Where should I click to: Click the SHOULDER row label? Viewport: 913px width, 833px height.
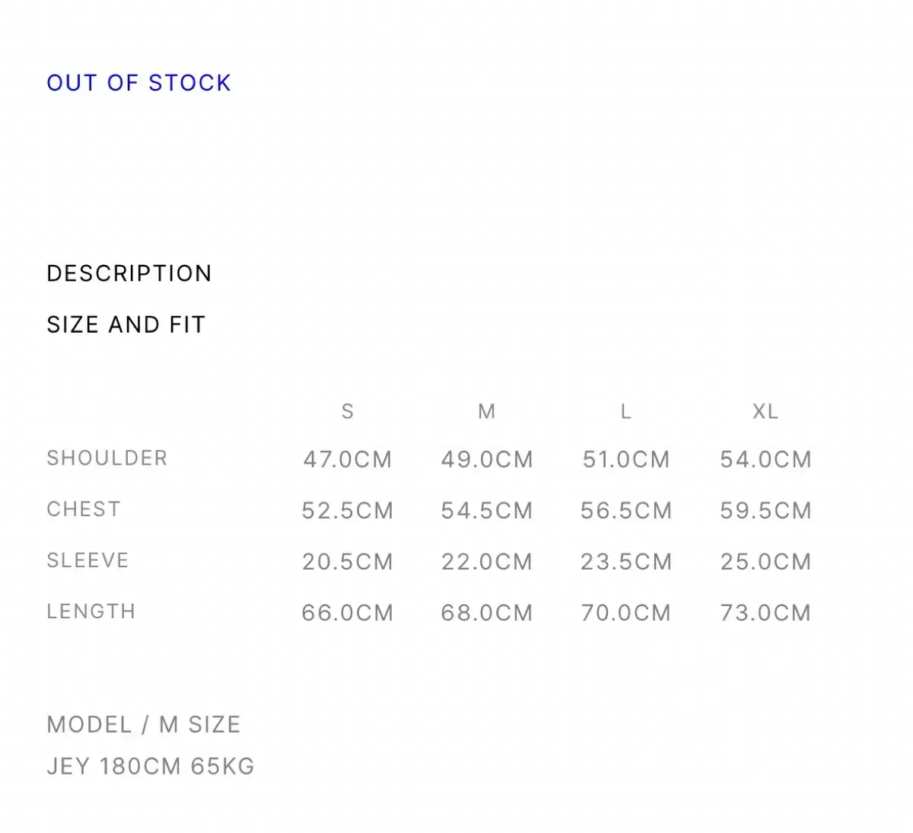point(107,458)
